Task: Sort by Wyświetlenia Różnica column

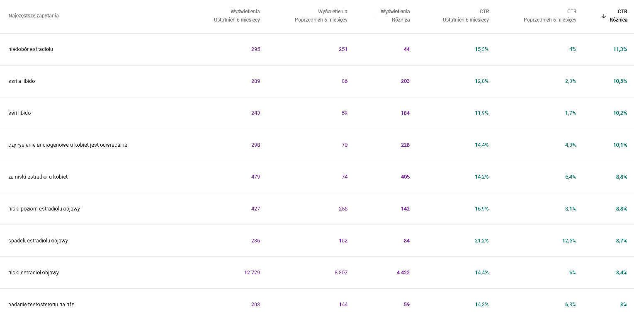Action: click(395, 16)
